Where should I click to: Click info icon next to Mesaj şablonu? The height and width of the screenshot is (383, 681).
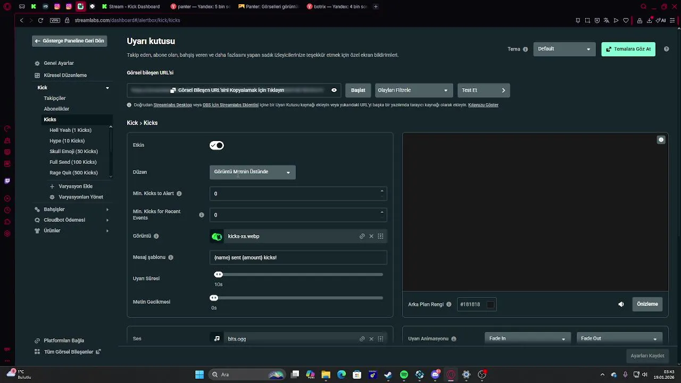click(x=171, y=257)
